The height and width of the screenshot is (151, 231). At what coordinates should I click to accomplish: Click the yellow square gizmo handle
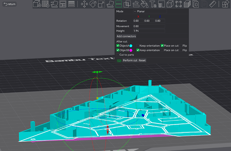(x=97, y=98)
